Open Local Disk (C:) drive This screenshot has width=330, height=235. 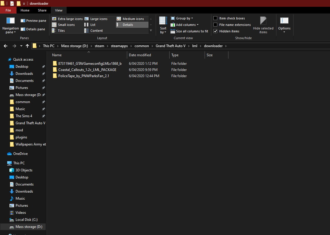(26, 220)
